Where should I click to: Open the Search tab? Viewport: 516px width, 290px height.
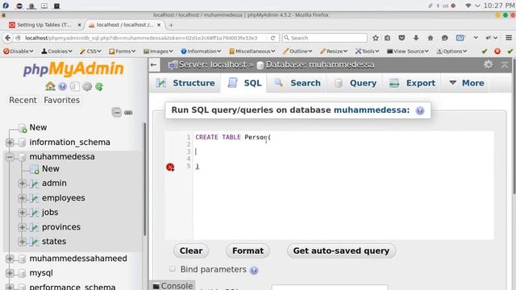click(x=298, y=83)
